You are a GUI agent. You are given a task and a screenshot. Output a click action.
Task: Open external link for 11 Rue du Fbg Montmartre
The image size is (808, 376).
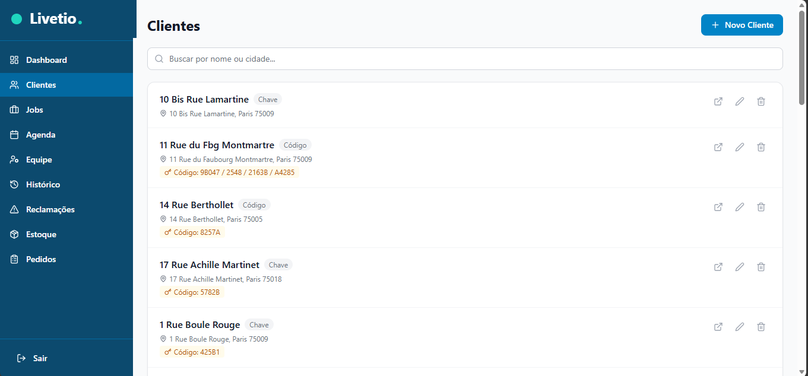point(718,147)
